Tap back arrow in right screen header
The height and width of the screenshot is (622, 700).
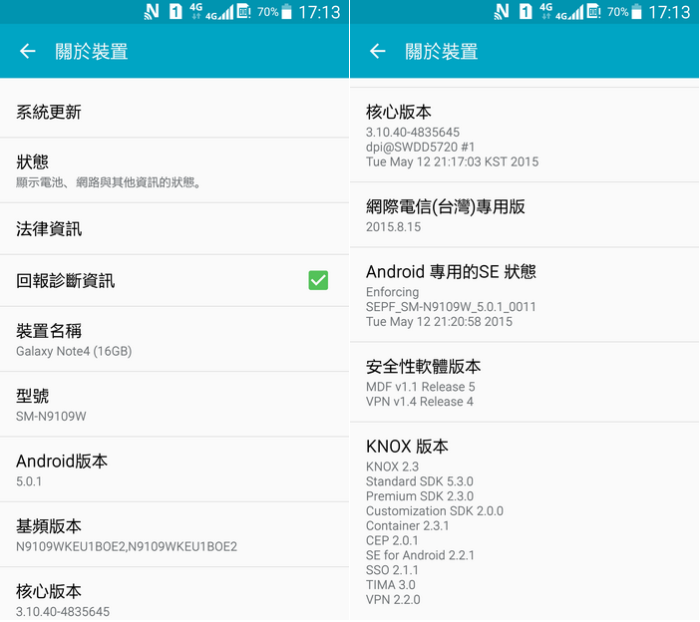coord(378,51)
